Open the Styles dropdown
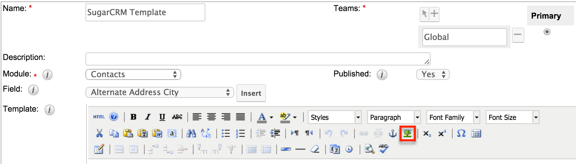576x164 pixels. tap(335, 117)
